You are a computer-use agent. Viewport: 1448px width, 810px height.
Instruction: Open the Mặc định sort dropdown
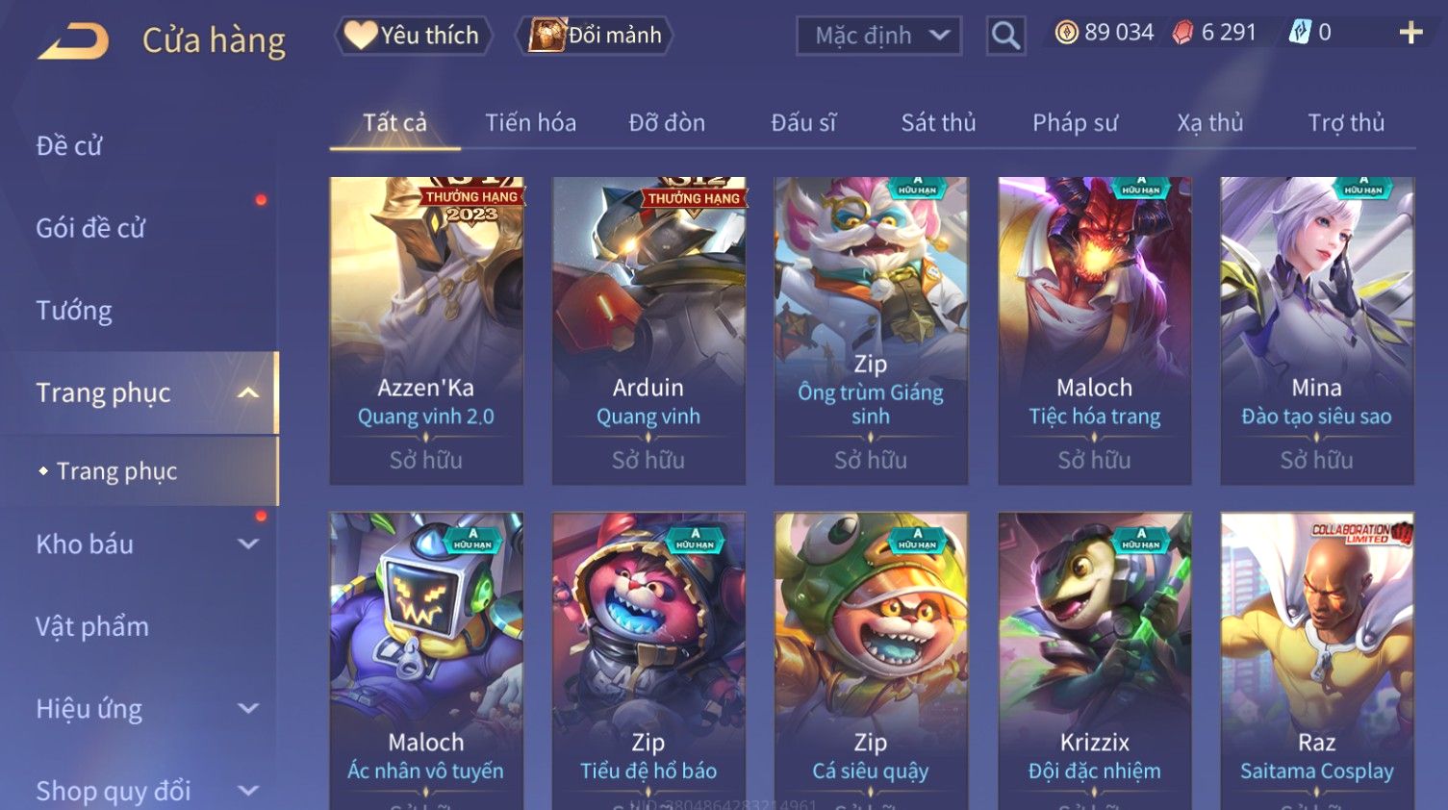pyautogui.click(x=878, y=36)
